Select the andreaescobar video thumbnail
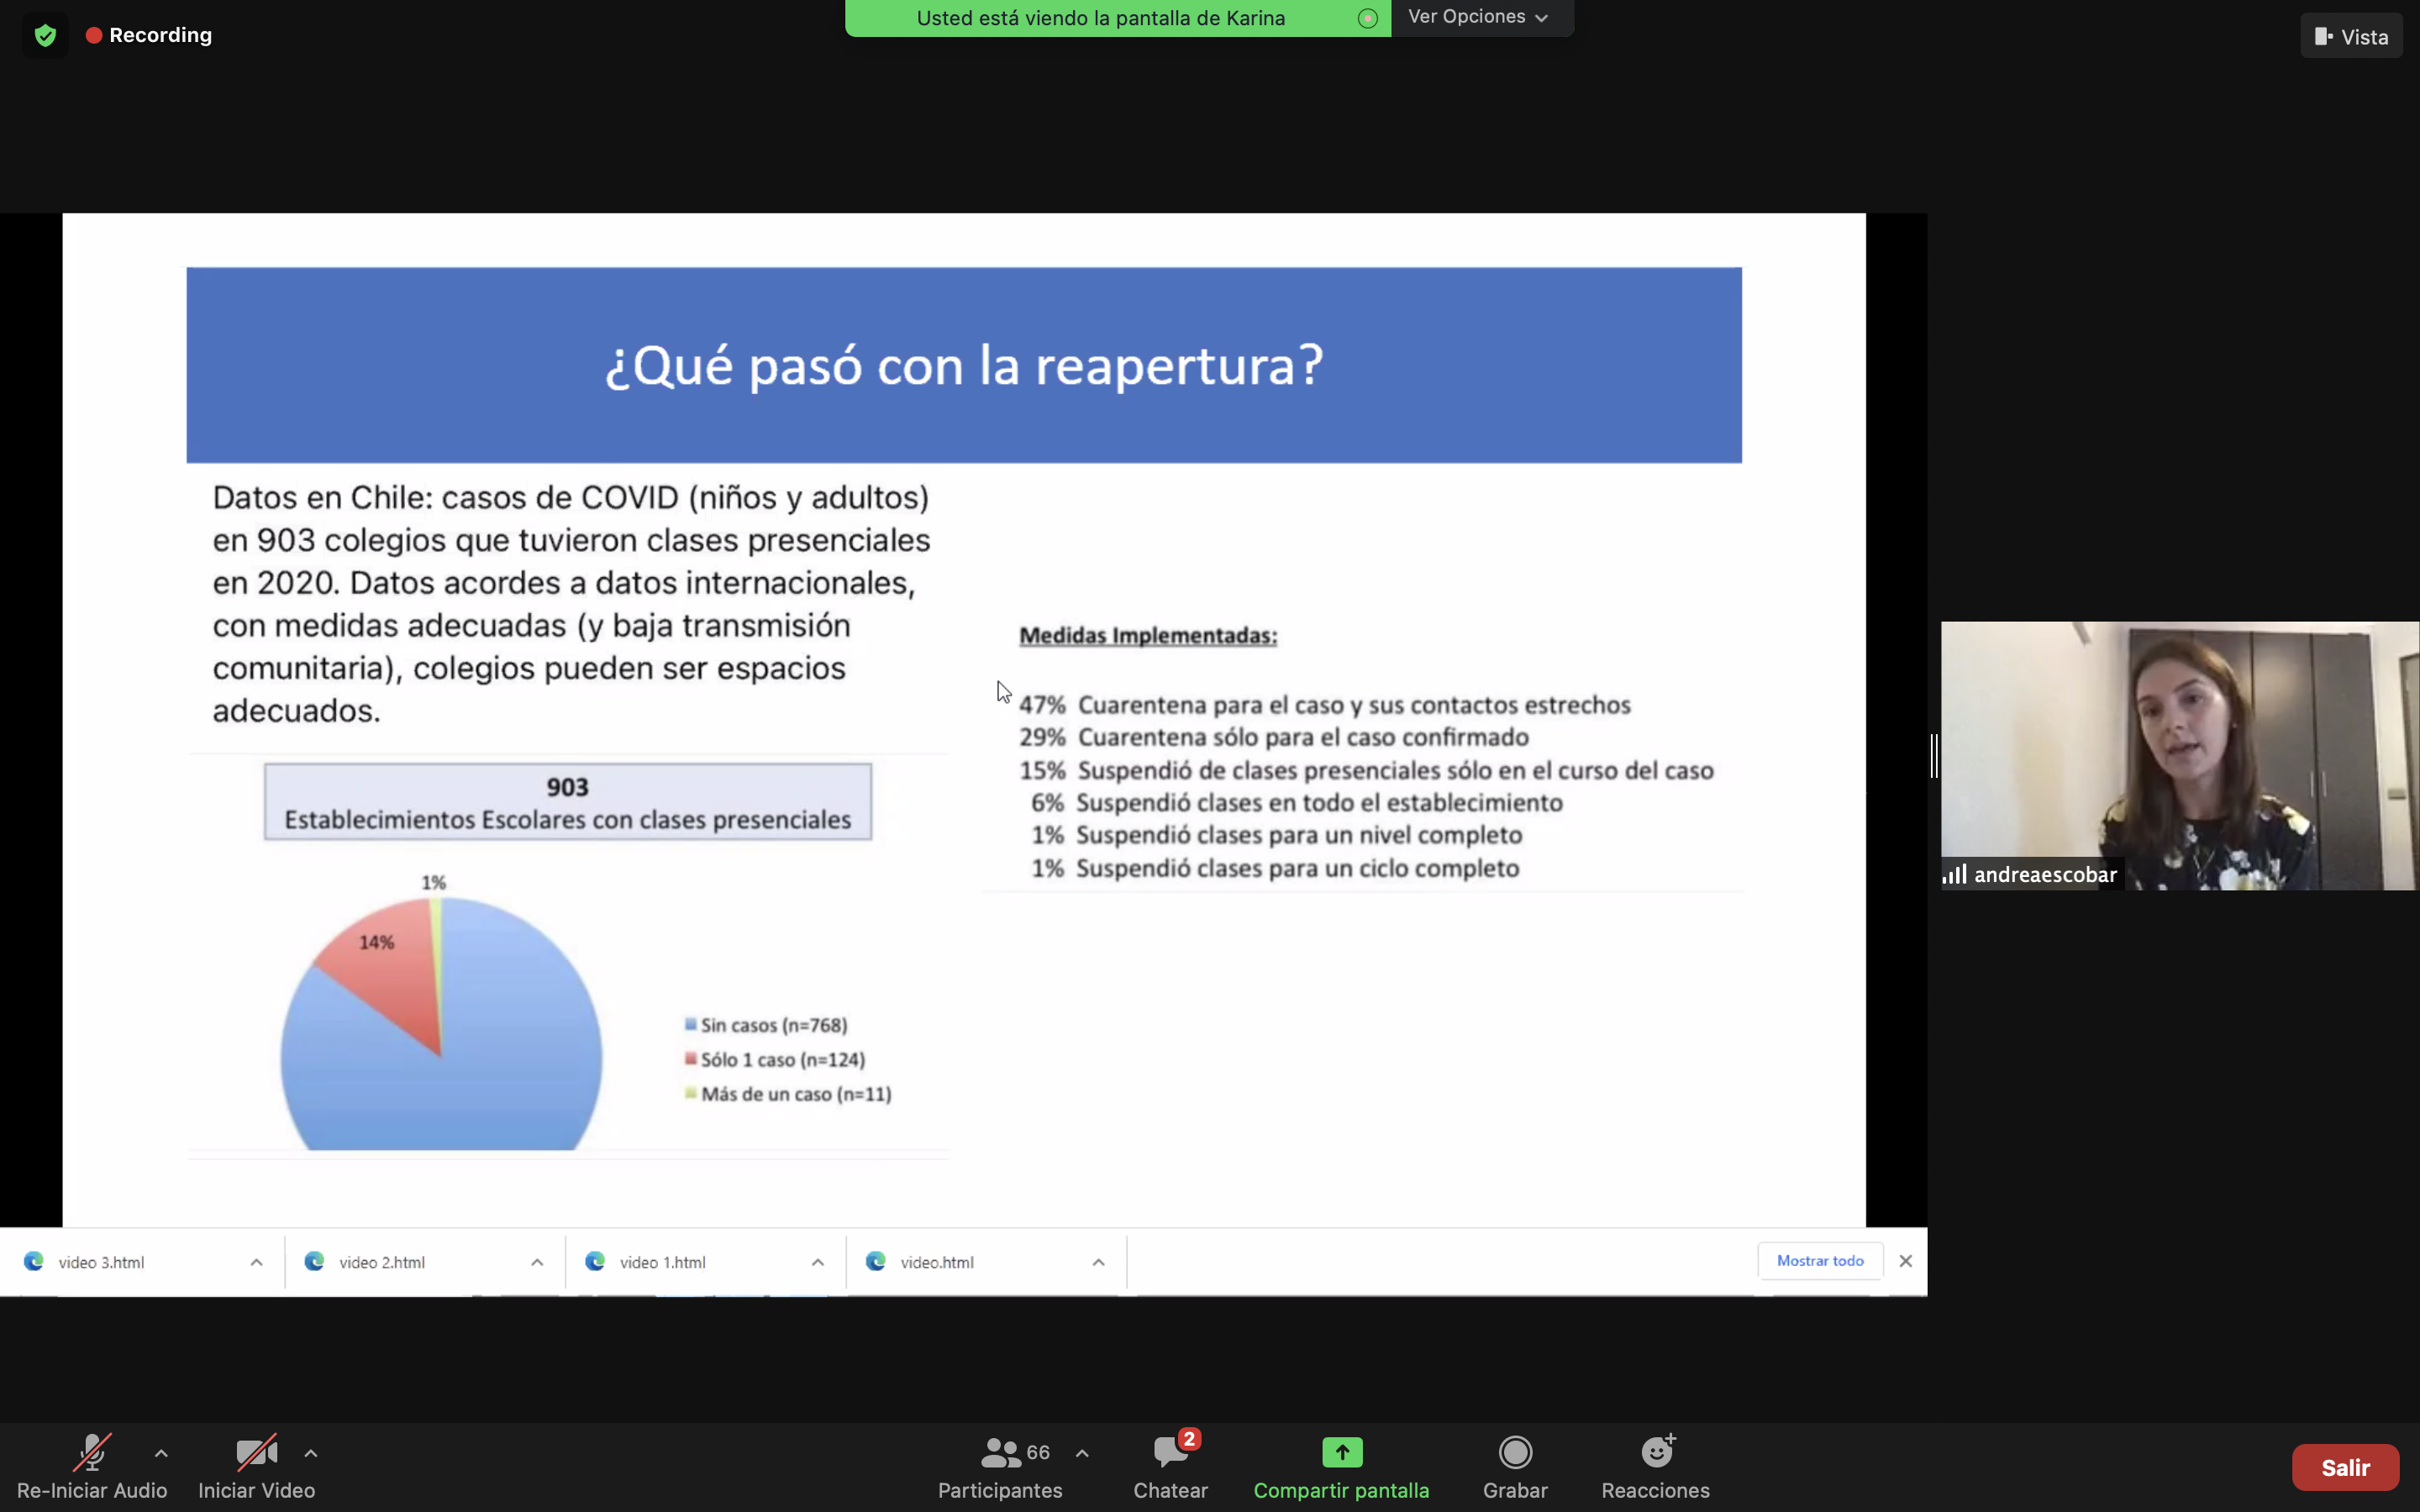Image resolution: width=2420 pixels, height=1512 pixels. (2180, 756)
